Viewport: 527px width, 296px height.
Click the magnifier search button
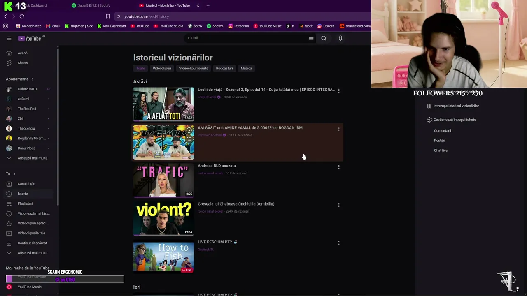[324, 38]
